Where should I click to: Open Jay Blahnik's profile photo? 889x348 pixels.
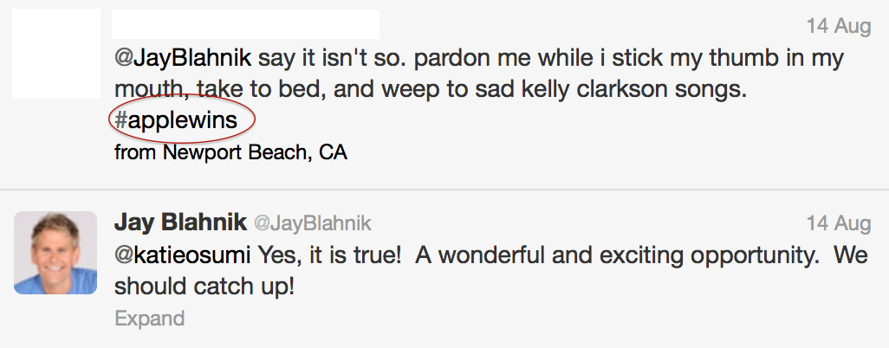tap(55, 253)
